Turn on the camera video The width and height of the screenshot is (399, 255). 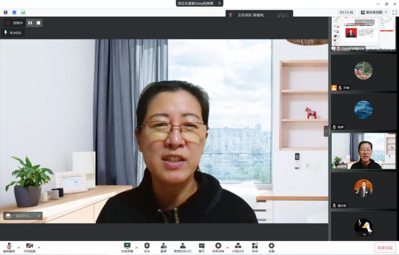[29, 248]
